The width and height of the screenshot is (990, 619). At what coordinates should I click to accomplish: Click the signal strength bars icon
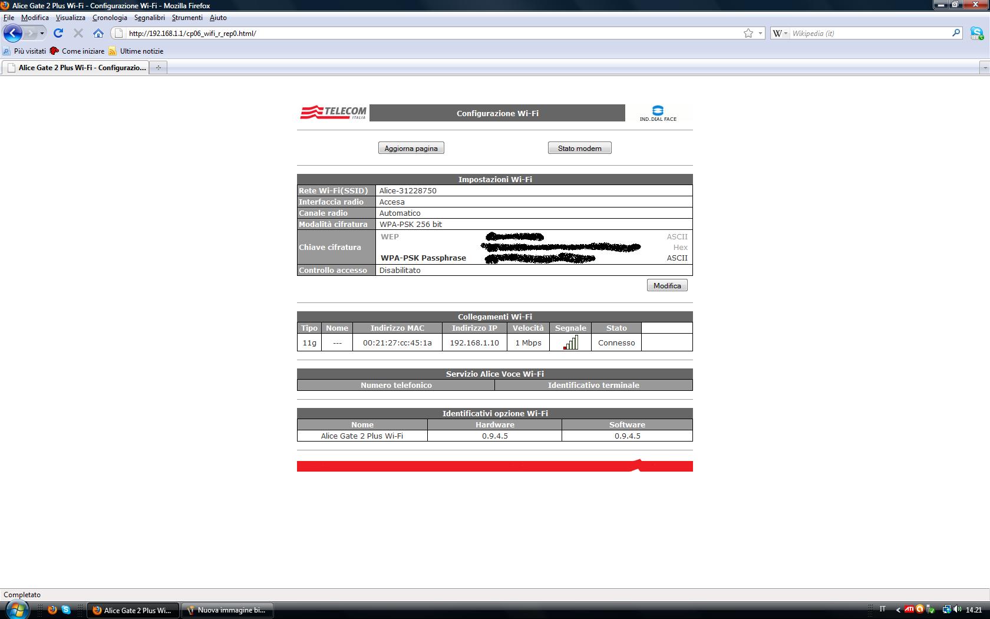pyautogui.click(x=570, y=343)
